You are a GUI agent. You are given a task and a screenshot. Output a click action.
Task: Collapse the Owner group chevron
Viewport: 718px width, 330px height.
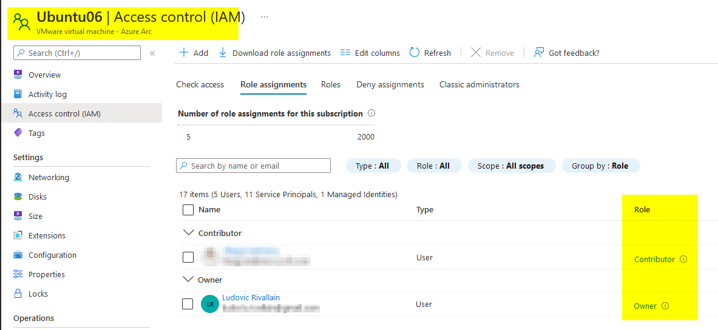pos(188,278)
